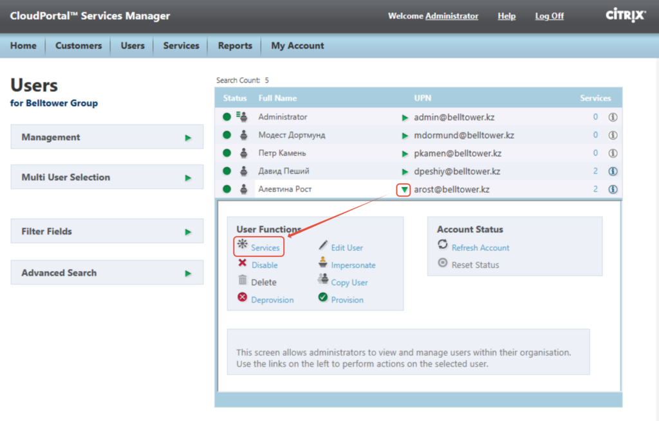
Task: Sort by the Status column header
Action: [x=234, y=98]
